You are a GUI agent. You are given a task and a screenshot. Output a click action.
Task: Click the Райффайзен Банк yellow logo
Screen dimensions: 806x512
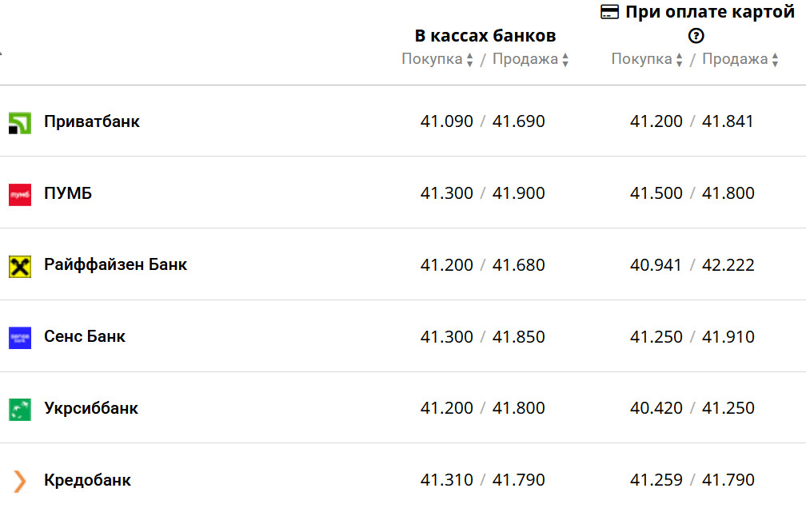pyautogui.click(x=20, y=266)
